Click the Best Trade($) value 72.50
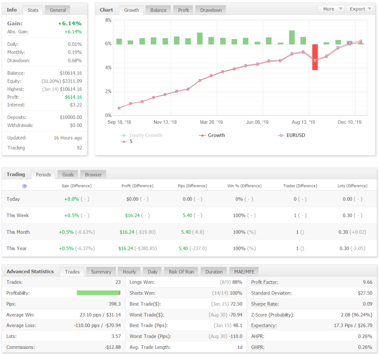Image resolution: width=379 pixels, height=354 pixels. pos(236,304)
